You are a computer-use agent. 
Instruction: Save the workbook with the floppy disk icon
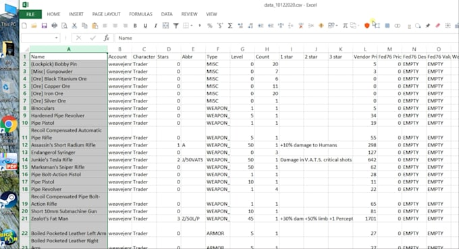44,26
